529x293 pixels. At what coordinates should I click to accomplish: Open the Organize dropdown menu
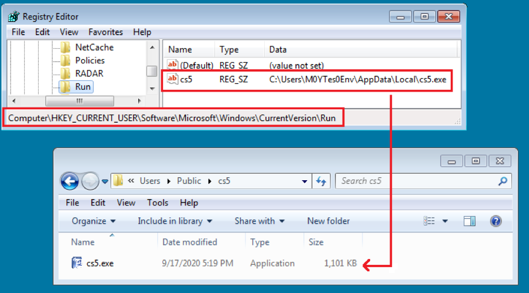coord(94,221)
